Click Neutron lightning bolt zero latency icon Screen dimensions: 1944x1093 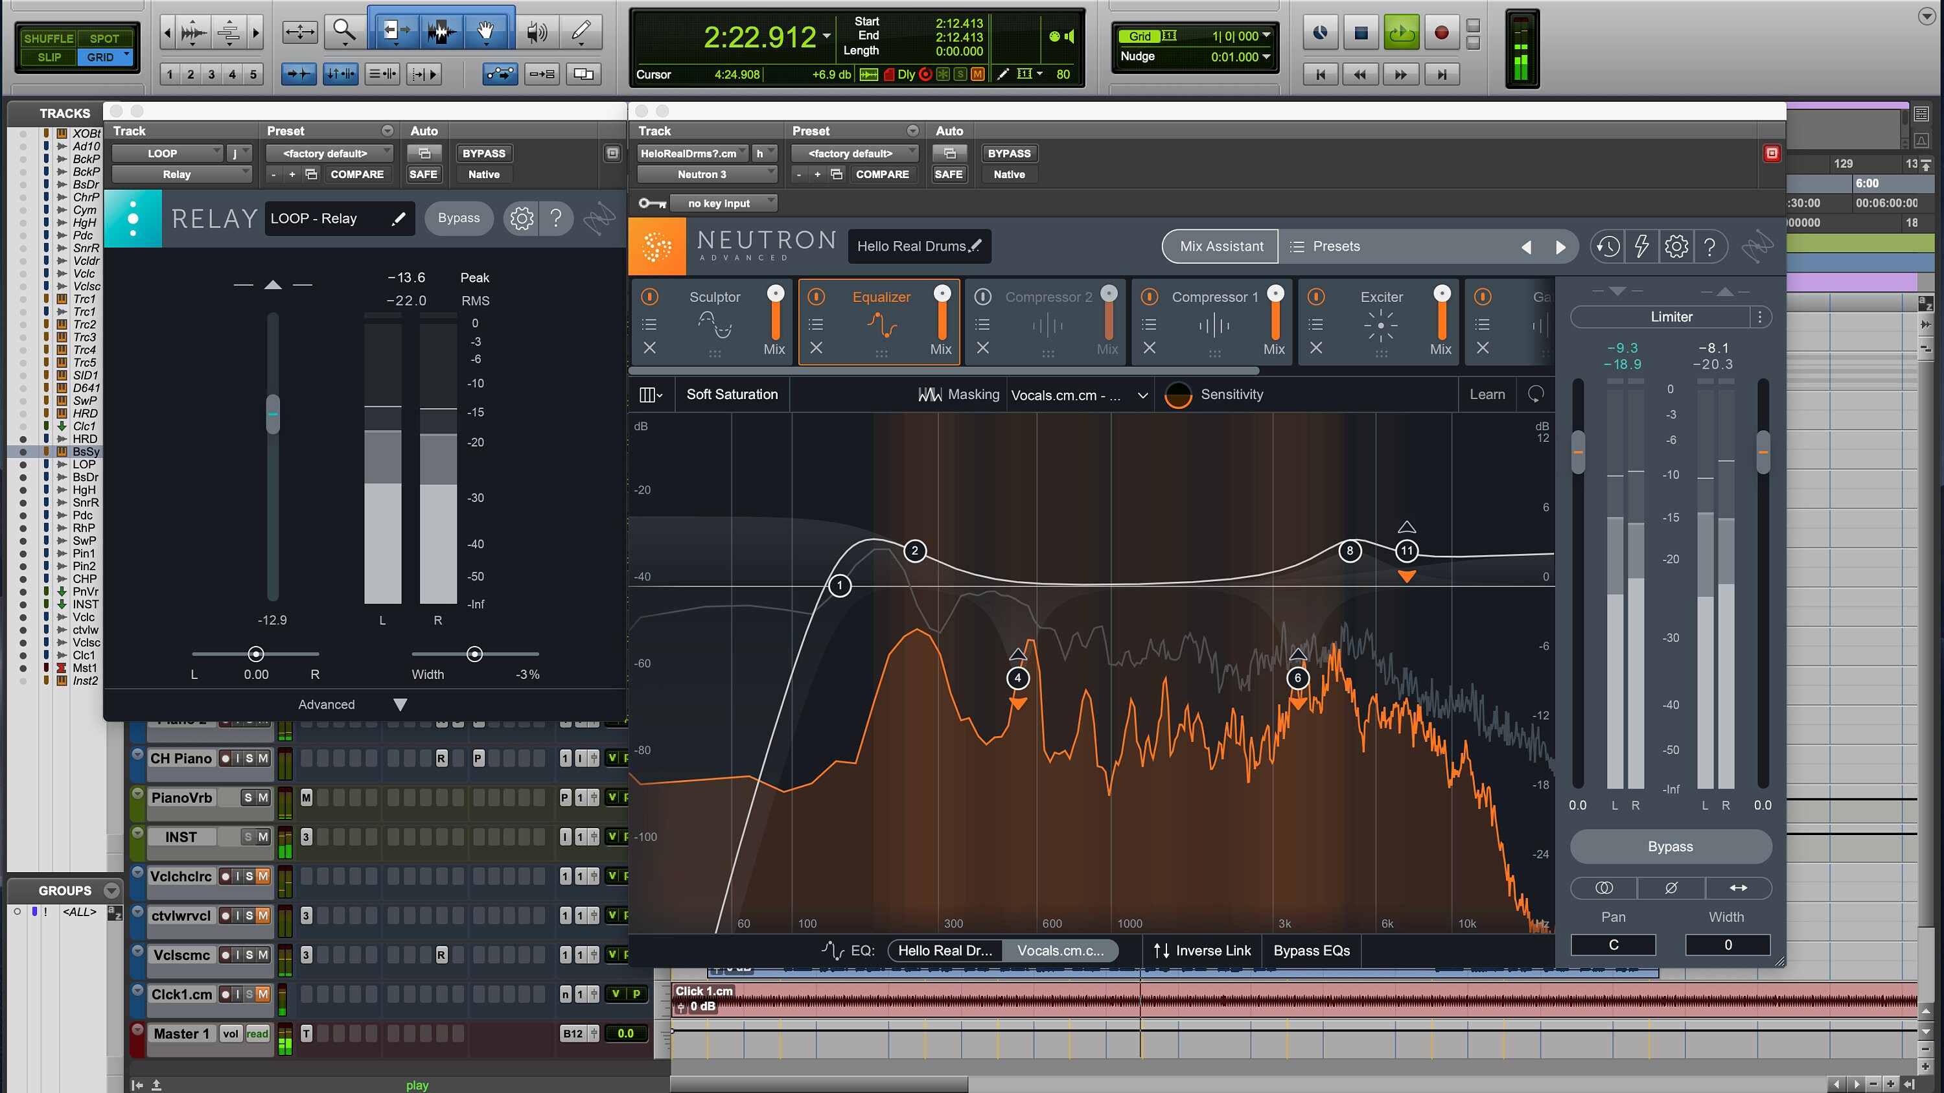coord(1641,246)
